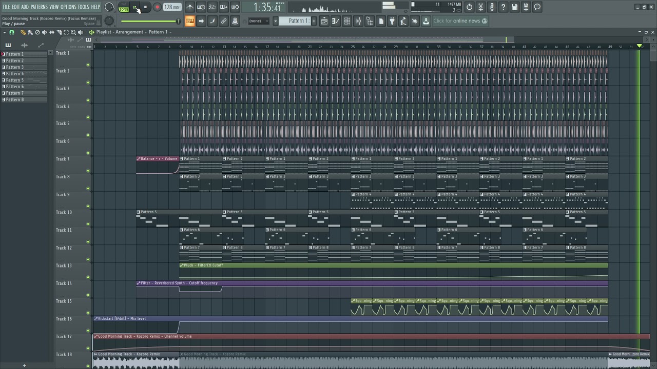Image resolution: width=657 pixels, height=369 pixels.
Task: Open the plugin picker plug icon
Action: (392, 21)
